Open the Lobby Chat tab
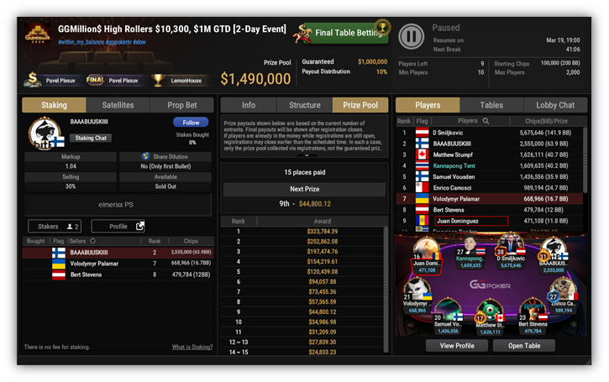 555,105
